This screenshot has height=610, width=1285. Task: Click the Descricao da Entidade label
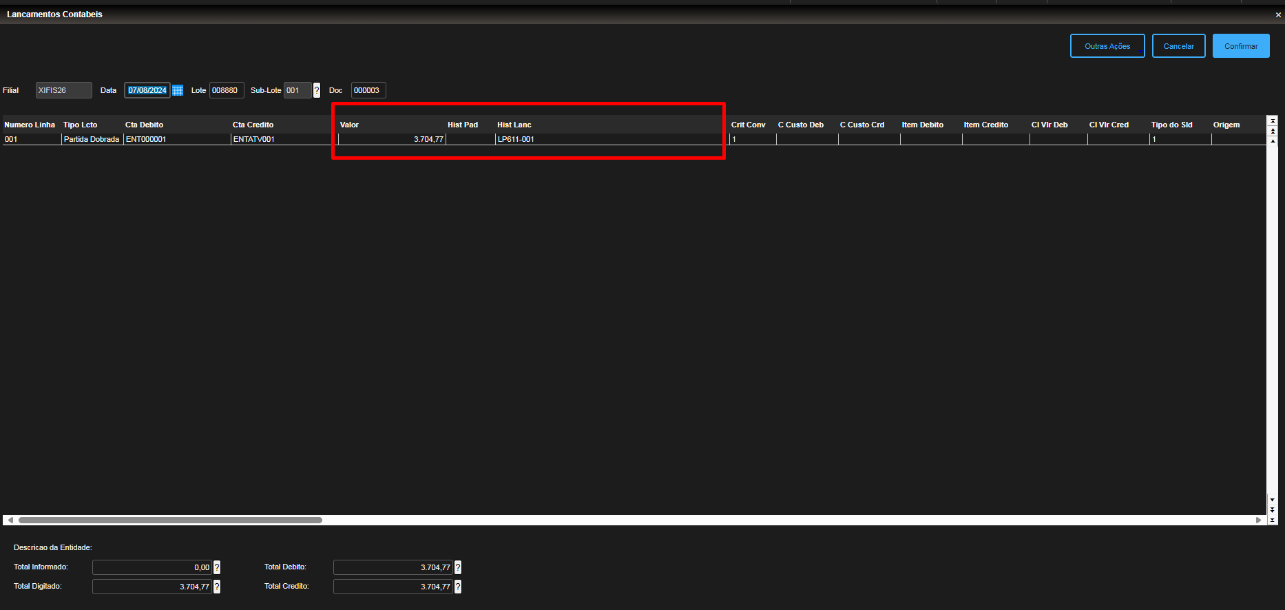click(x=52, y=547)
